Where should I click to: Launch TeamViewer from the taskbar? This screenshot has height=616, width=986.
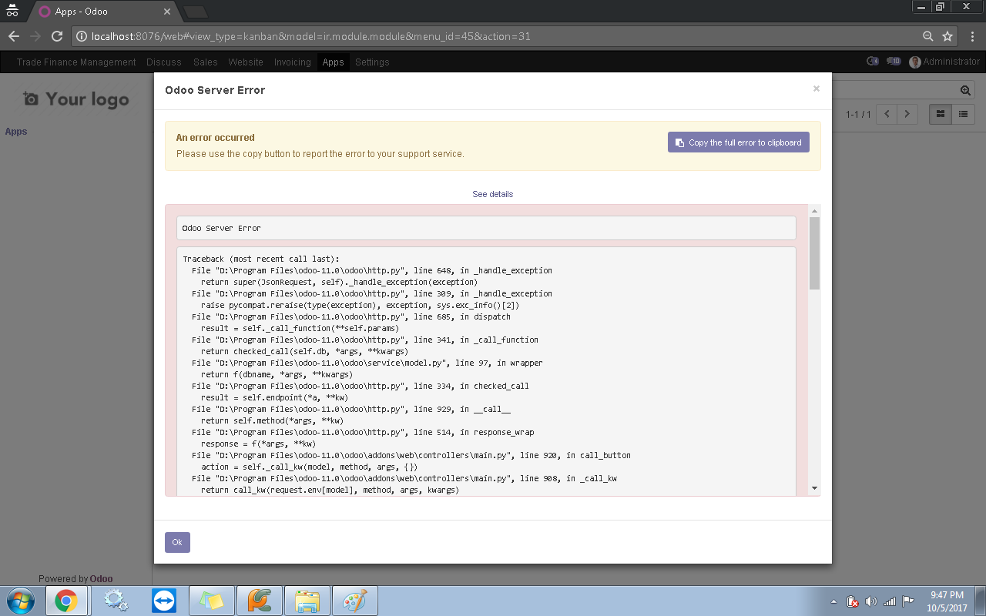(x=164, y=600)
